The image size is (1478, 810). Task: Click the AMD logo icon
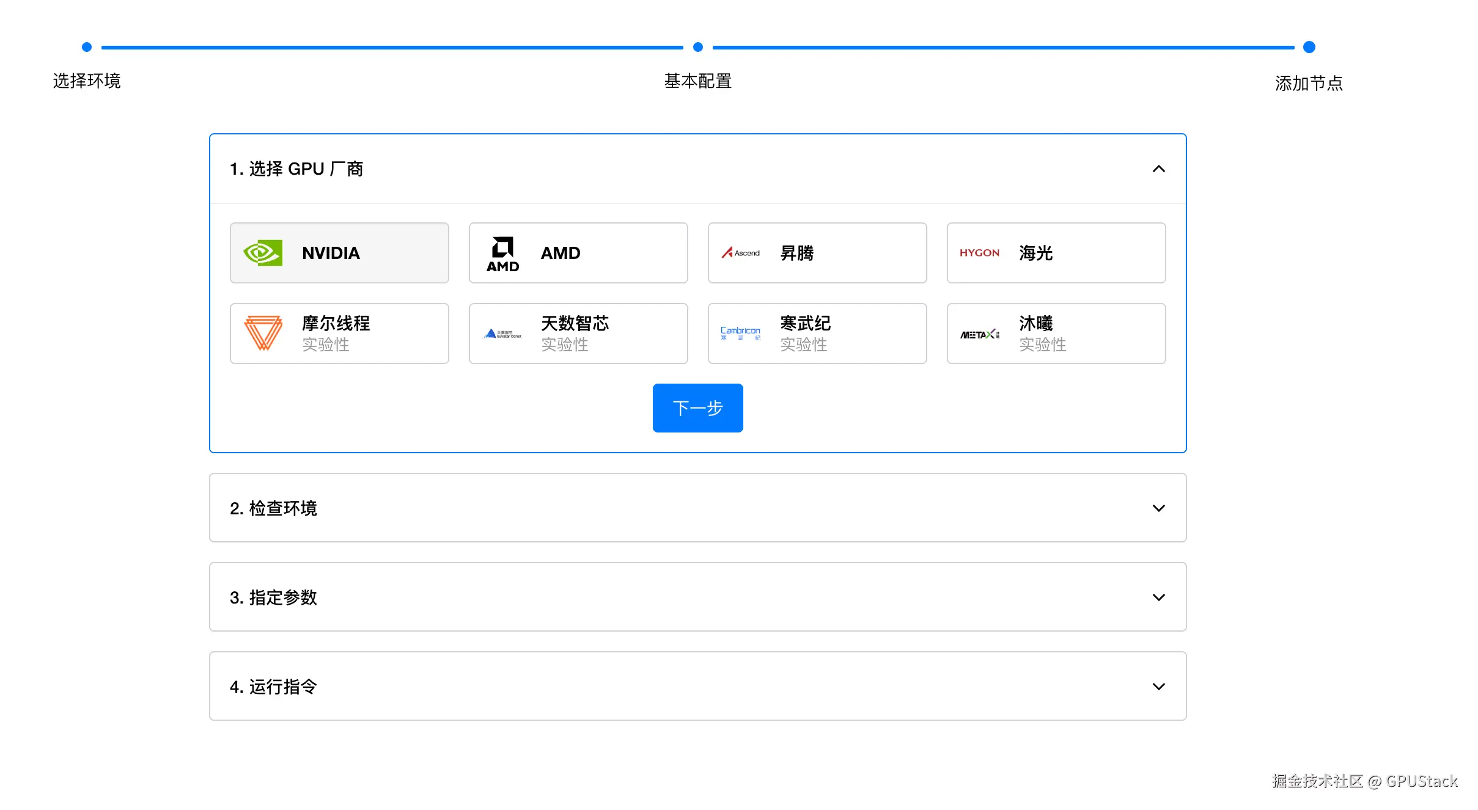click(502, 253)
